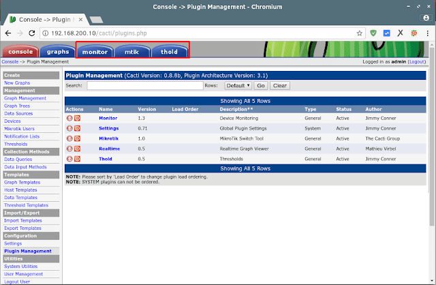Open Devices in sidebar

[12, 121]
